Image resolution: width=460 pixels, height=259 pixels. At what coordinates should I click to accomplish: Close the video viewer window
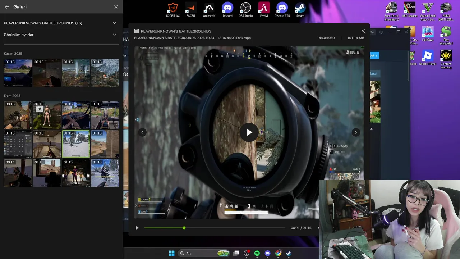(363, 31)
